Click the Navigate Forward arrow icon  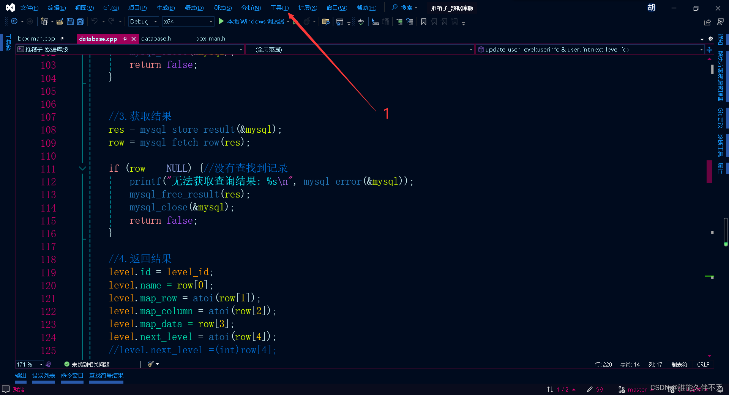tap(30, 22)
